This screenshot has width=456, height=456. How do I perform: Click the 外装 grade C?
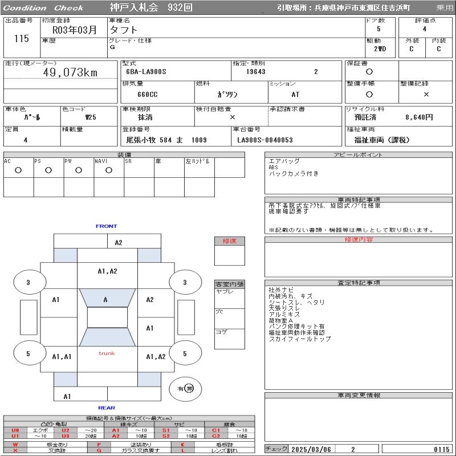pos(411,49)
